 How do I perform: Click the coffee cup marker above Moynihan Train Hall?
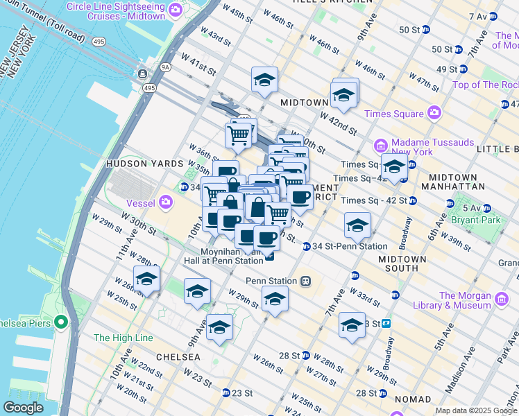(266, 241)
